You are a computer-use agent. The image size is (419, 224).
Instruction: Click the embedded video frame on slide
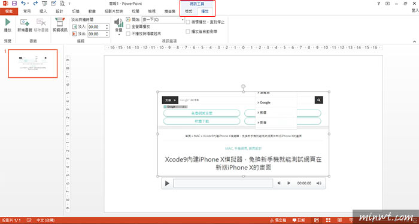243,134
